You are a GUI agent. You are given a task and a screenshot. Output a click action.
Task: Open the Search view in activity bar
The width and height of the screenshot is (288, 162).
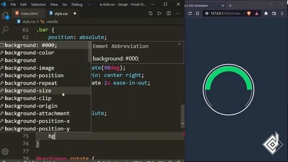pos(5,29)
